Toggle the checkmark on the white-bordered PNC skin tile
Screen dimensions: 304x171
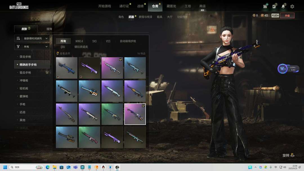point(143,106)
